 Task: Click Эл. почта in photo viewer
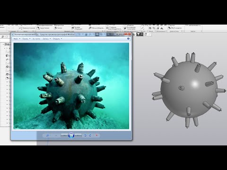(36, 39)
